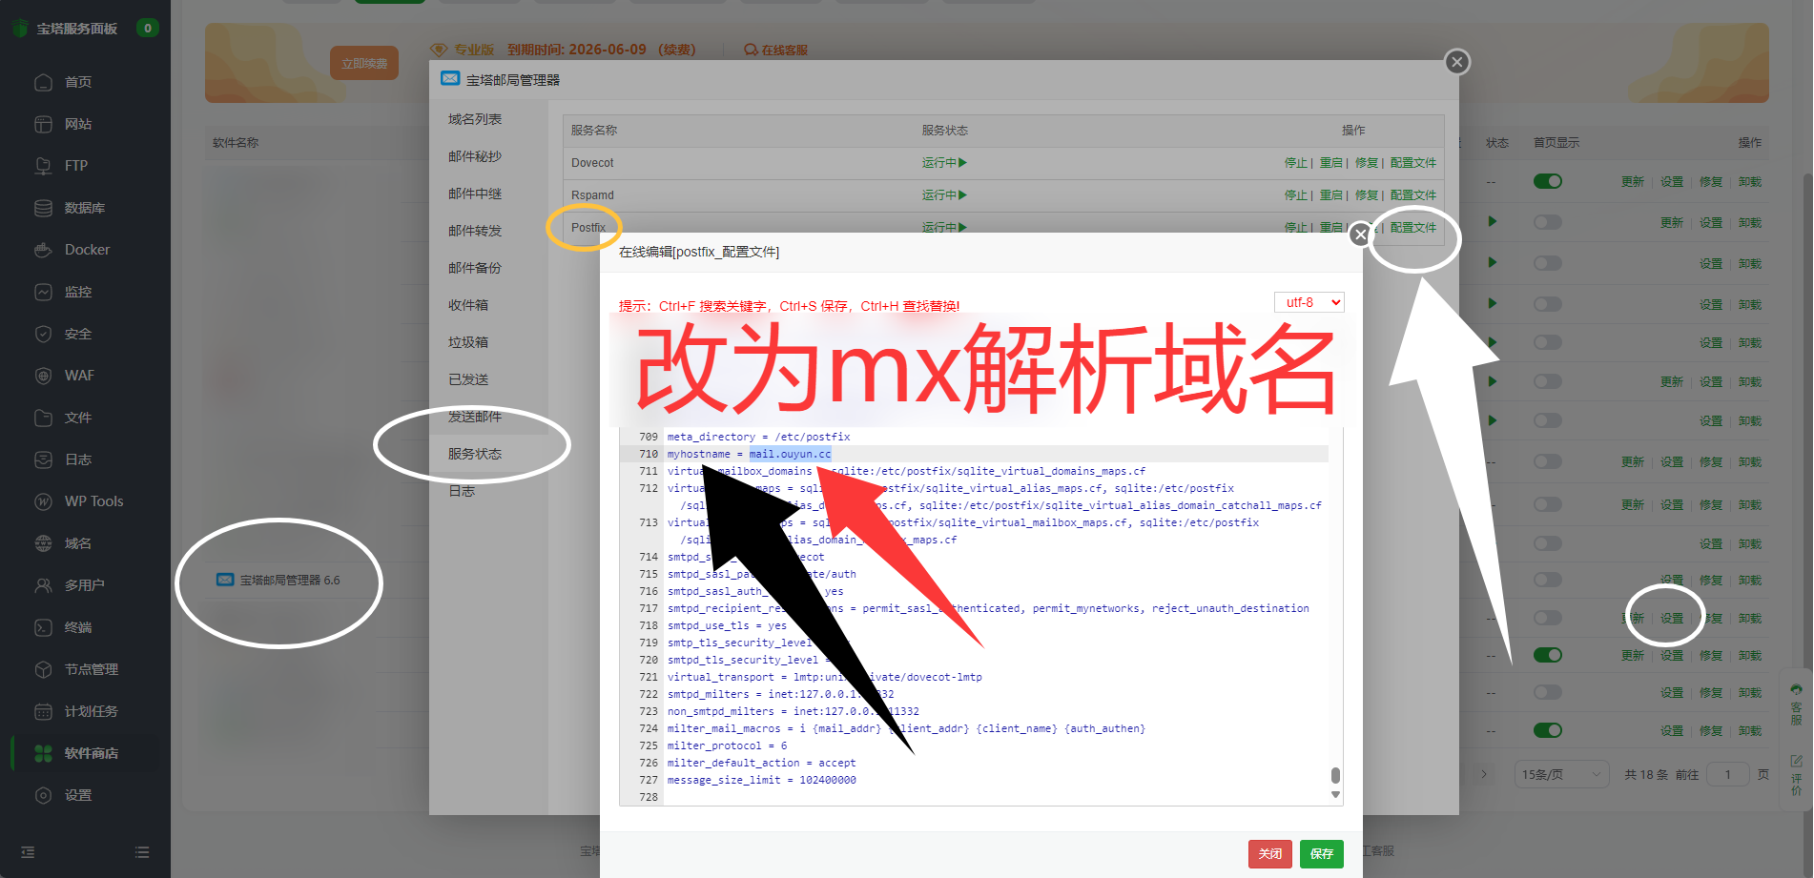Viewport: 1814px width, 878px height.
Task: Select 域名列表 in the mail manager menu
Action: coord(475,119)
